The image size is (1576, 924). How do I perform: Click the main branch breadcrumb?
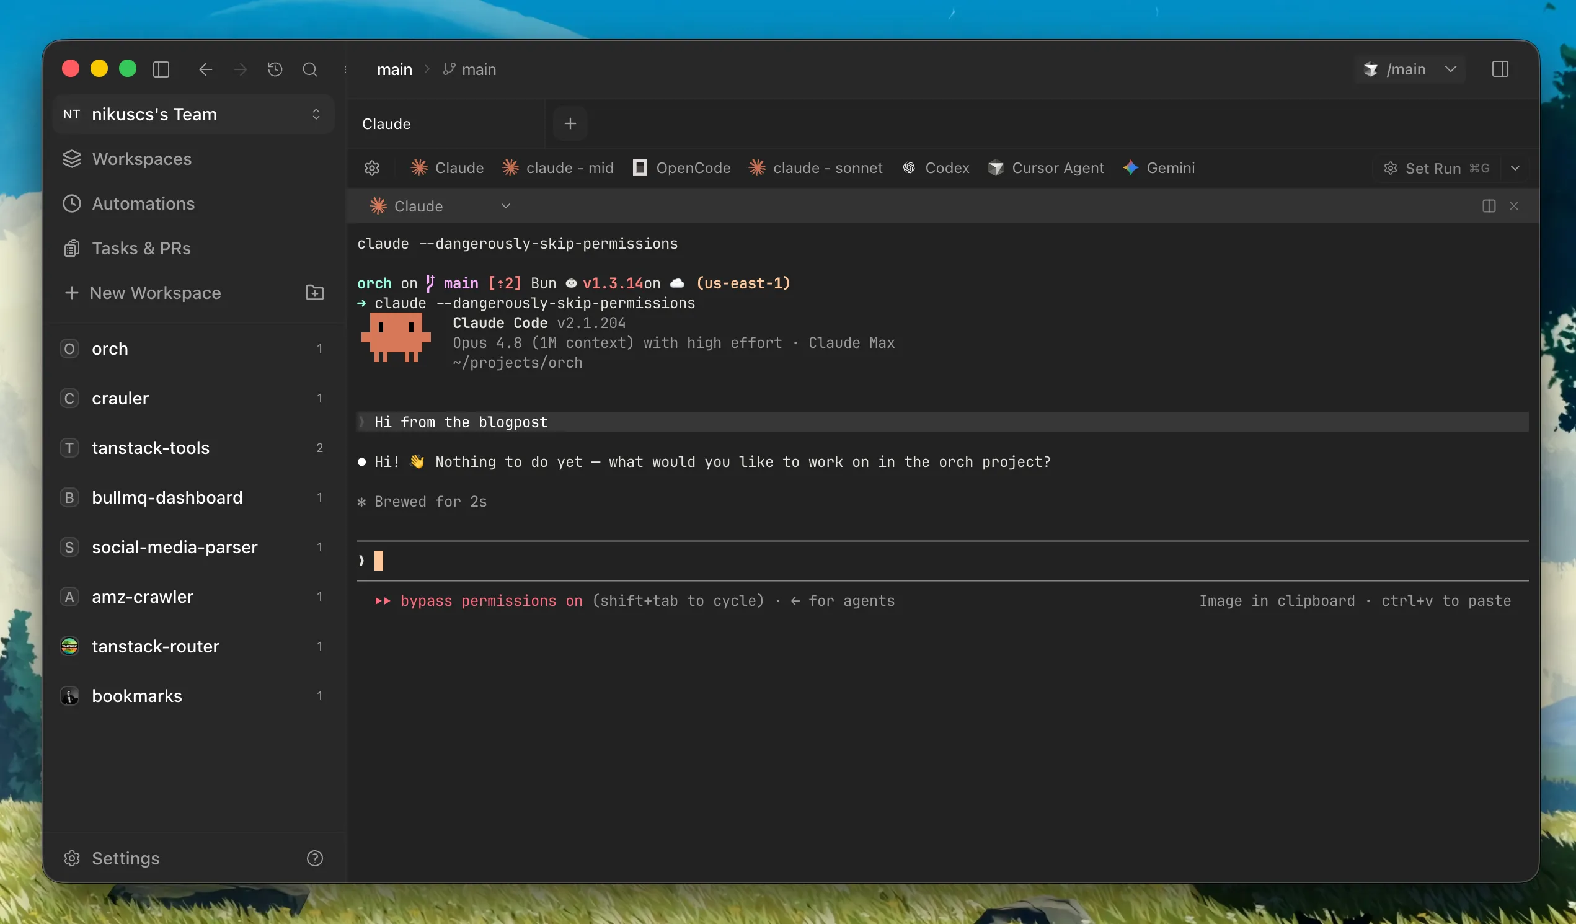(x=470, y=69)
